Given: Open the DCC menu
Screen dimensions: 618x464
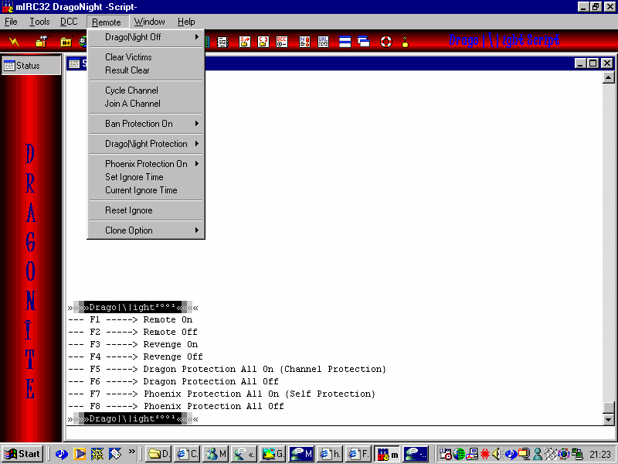Looking at the screenshot, I should tap(69, 22).
